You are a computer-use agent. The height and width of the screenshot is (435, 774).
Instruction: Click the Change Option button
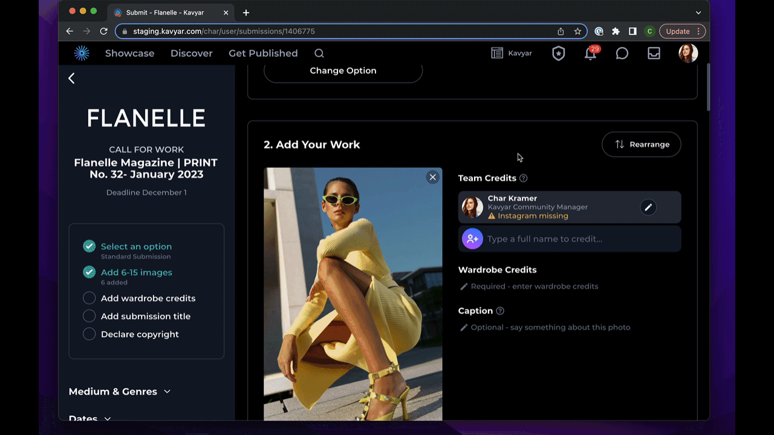pyautogui.click(x=343, y=71)
